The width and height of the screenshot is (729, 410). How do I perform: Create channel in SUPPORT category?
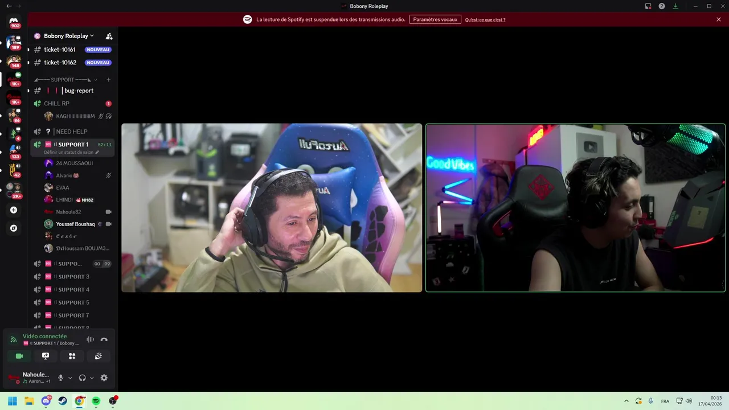108,80
